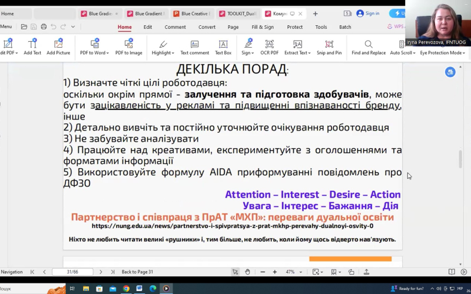This screenshot has width=471, height=294.
Task: Run OCR PDF
Action: pyautogui.click(x=270, y=47)
